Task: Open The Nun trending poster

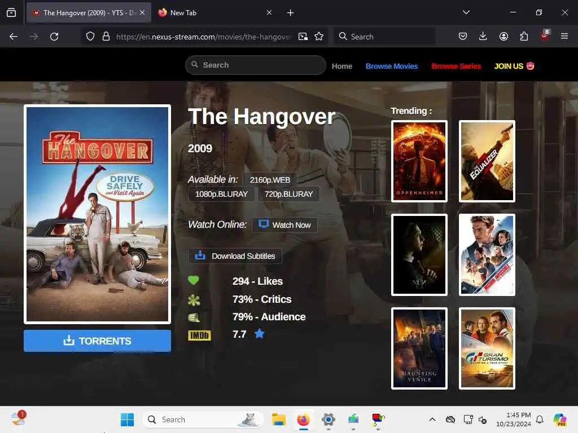Action: pos(419,255)
